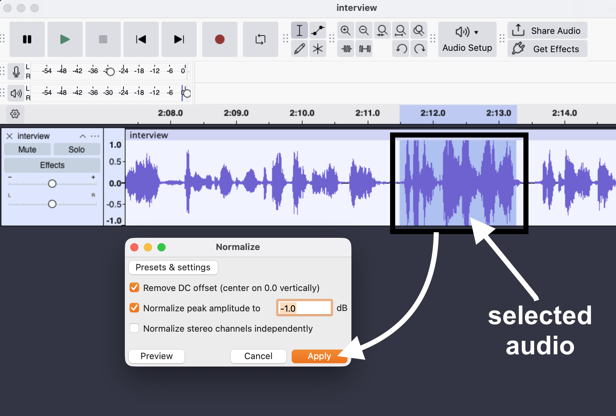Trim audio outside selection icon

(x=346, y=49)
